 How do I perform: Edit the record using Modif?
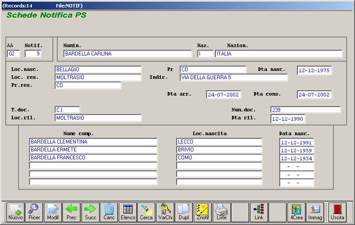click(x=53, y=212)
